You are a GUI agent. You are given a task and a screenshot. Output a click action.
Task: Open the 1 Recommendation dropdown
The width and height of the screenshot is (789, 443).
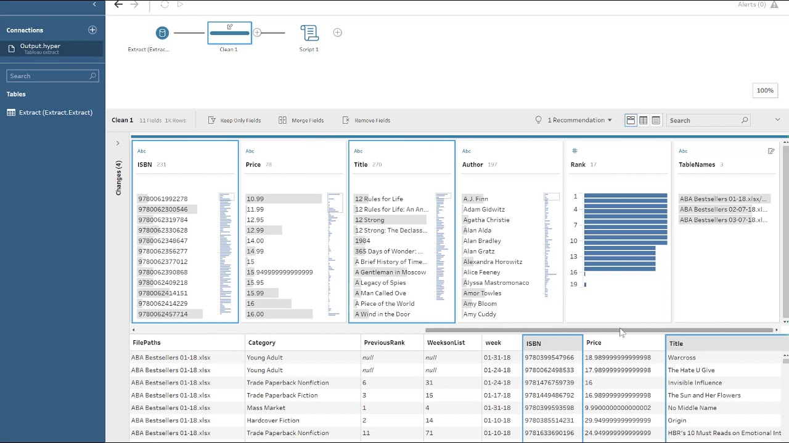[x=579, y=120]
